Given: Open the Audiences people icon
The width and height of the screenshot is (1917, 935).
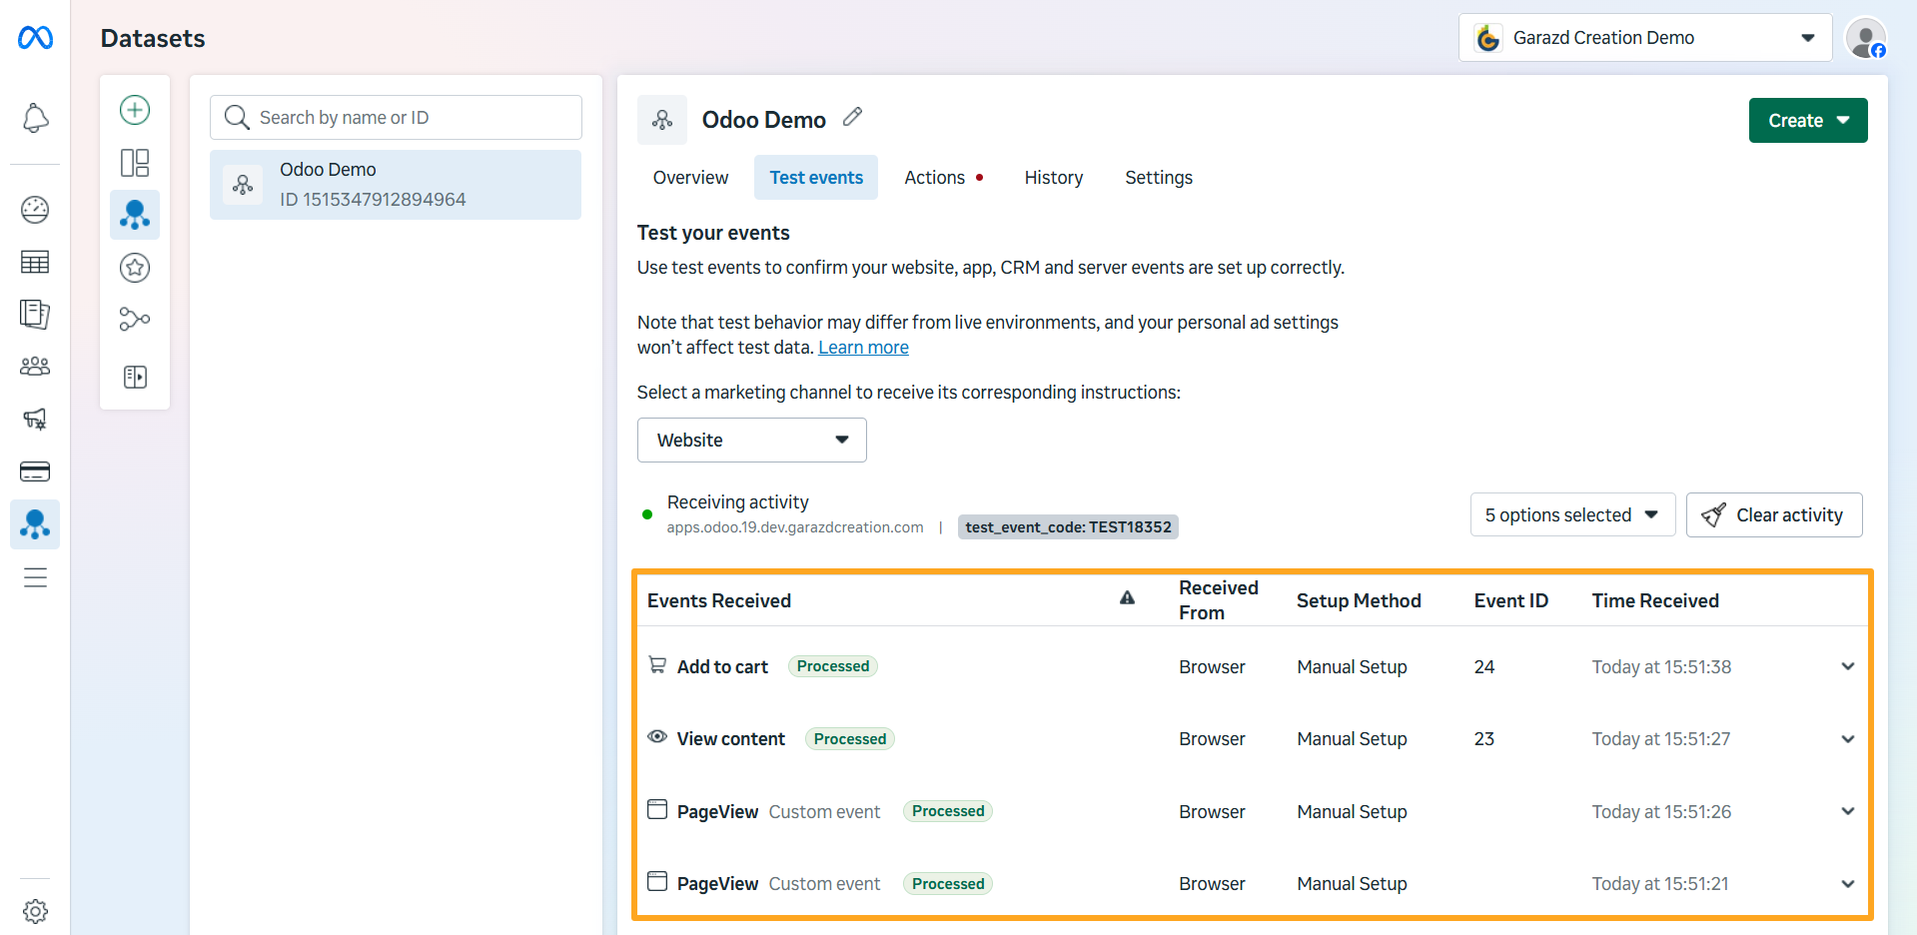Looking at the screenshot, I should [x=35, y=367].
